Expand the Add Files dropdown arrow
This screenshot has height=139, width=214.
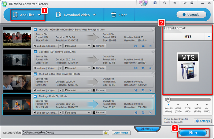tap(39, 15)
